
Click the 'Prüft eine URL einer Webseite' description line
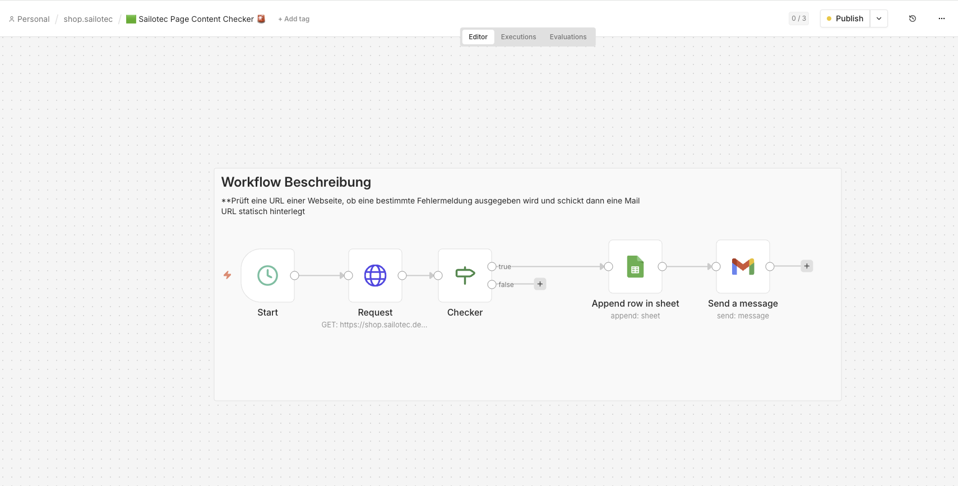tap(431, 201)
